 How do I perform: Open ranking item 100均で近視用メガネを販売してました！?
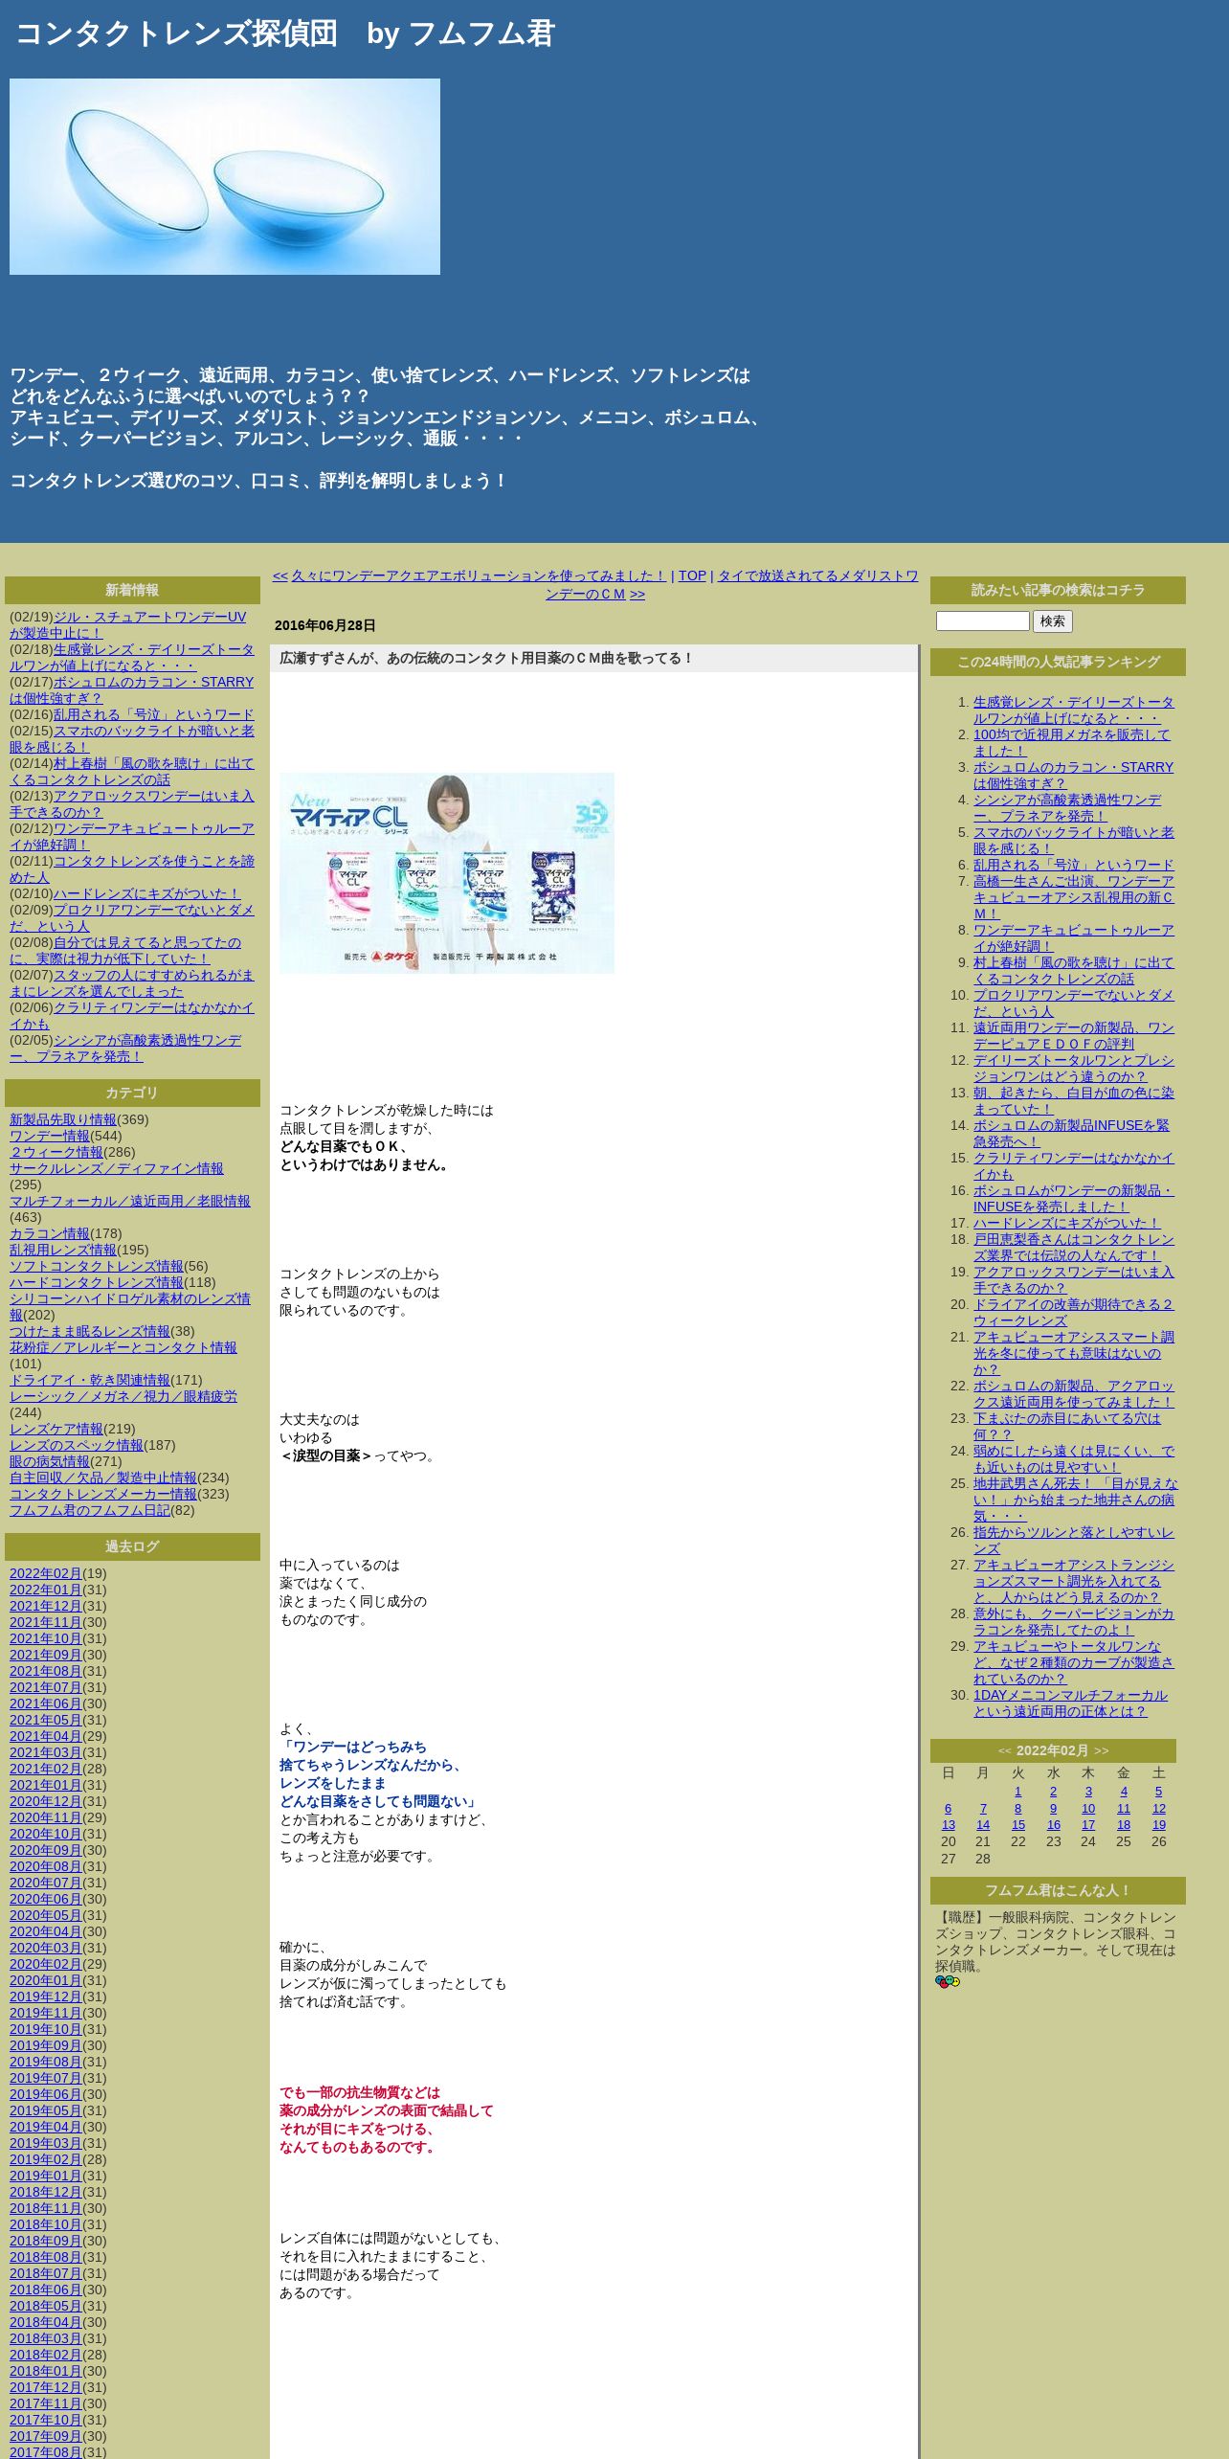(1072, 742)
